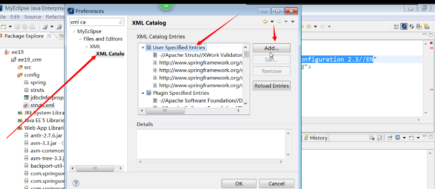The image size is (435, 189).
Task: Click catalog entries horizontal scrollbar thumb
Action: tap(165, 111)
